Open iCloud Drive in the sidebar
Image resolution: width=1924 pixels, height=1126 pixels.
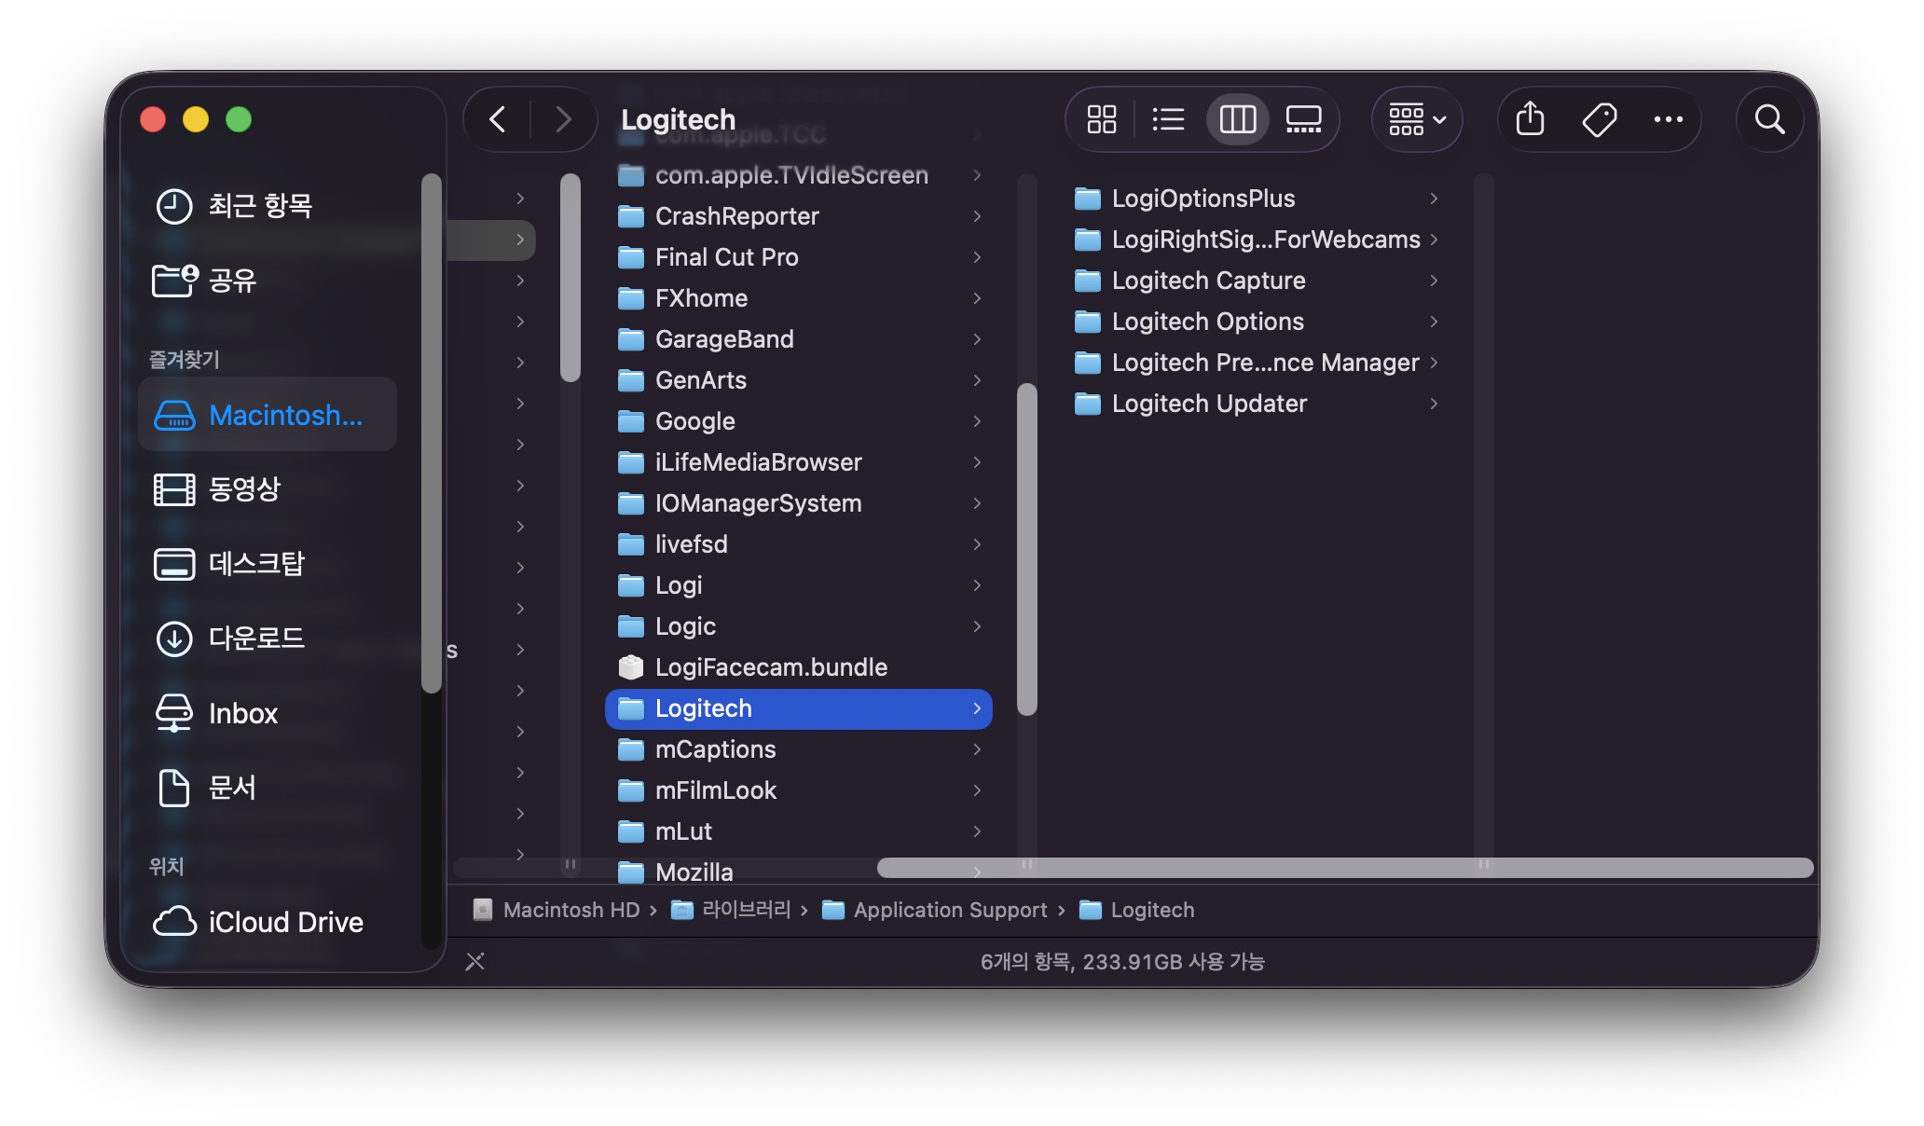(x=284, y=922)
